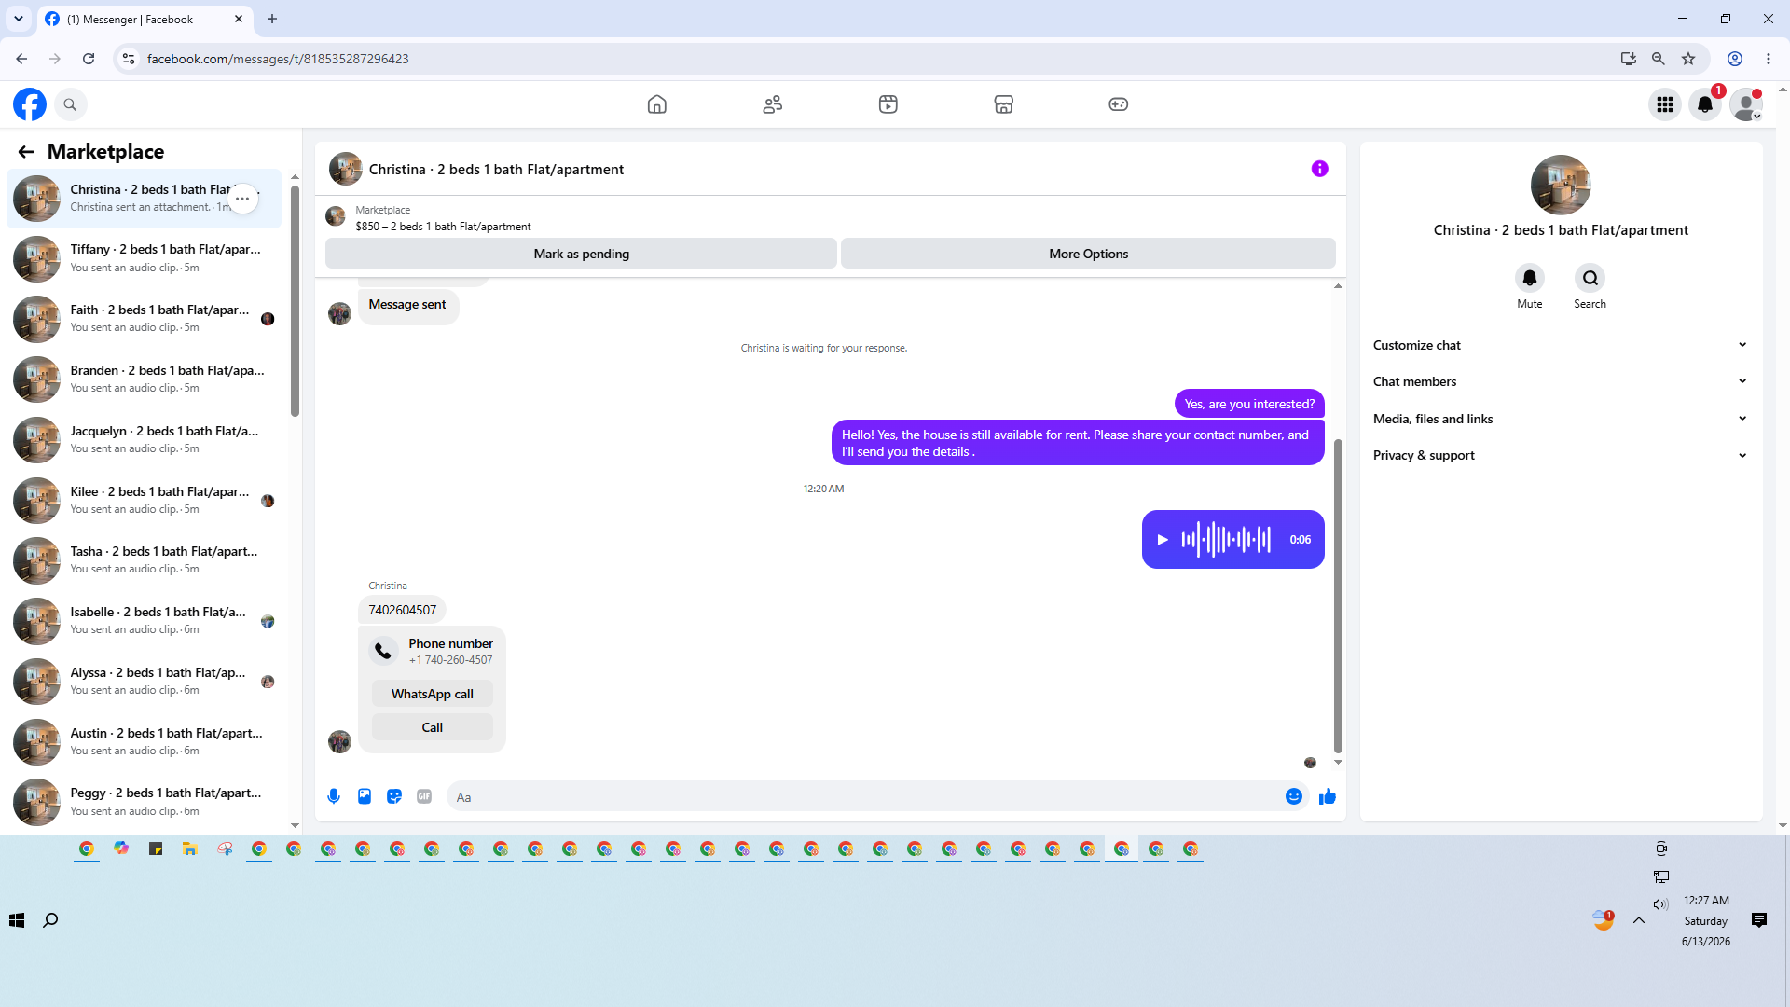The image size is (1790, 1007).
Task: Click the $850 listing title link
Action: click(443, 227)
